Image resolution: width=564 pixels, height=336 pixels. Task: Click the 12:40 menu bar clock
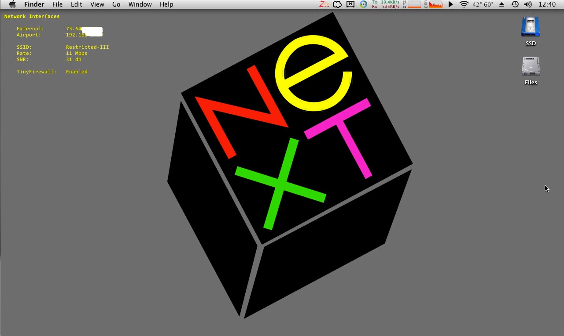click(547, 4)
